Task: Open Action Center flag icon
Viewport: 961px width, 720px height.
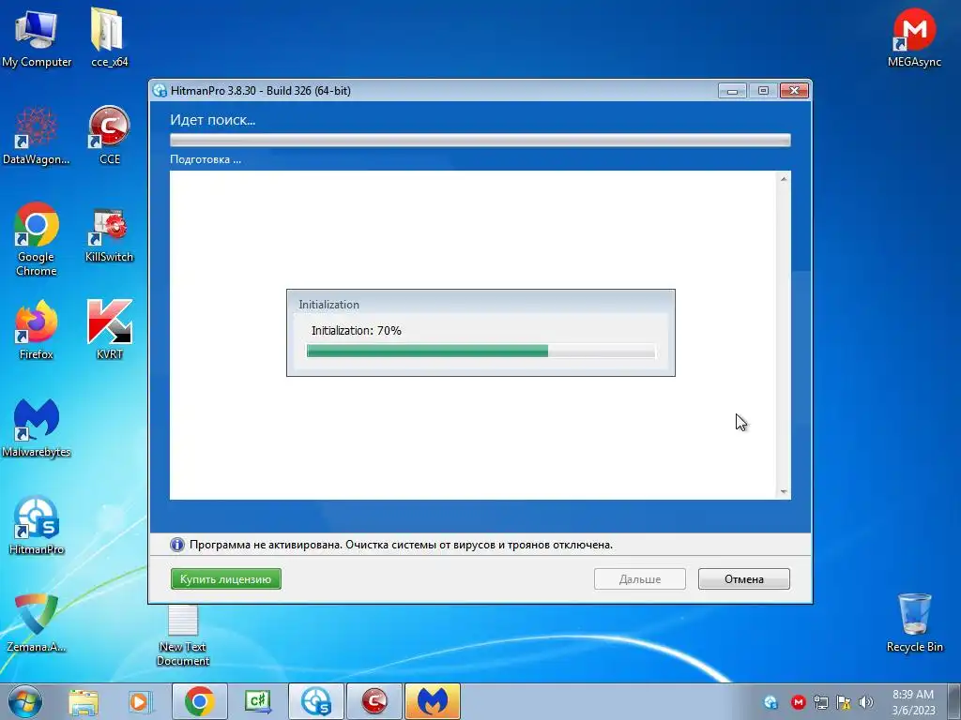Action: pyautogui.click(x=844, y=702)
